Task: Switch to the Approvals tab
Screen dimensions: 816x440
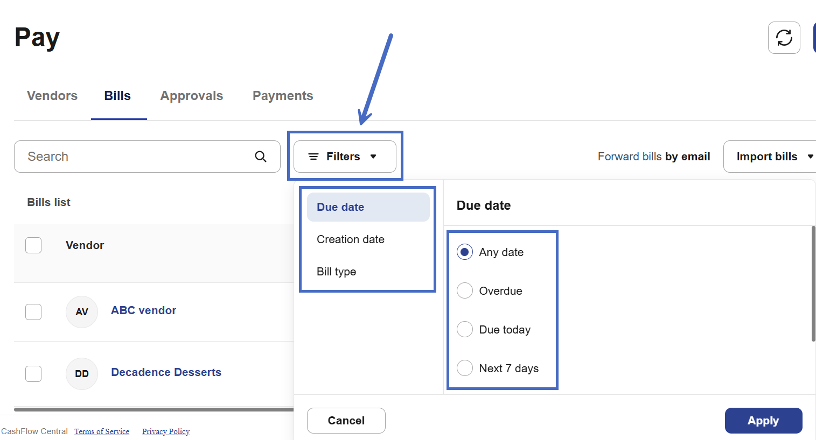Action: (x=192, y=96)
